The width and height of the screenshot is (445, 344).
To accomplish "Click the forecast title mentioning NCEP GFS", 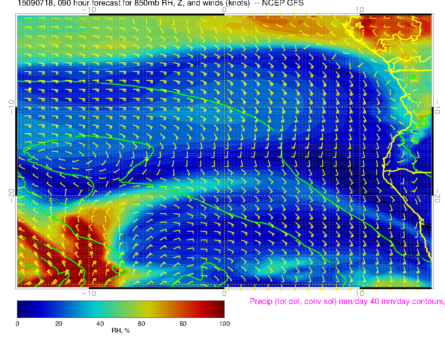I will (161, 3).
